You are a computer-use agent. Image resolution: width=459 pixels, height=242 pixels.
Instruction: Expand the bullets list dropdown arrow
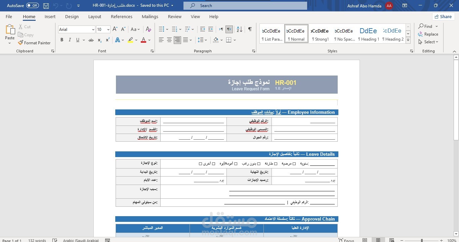[167, 29]
